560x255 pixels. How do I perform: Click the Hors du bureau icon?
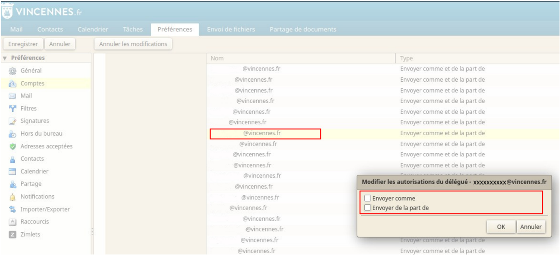(x=12, y=134)
